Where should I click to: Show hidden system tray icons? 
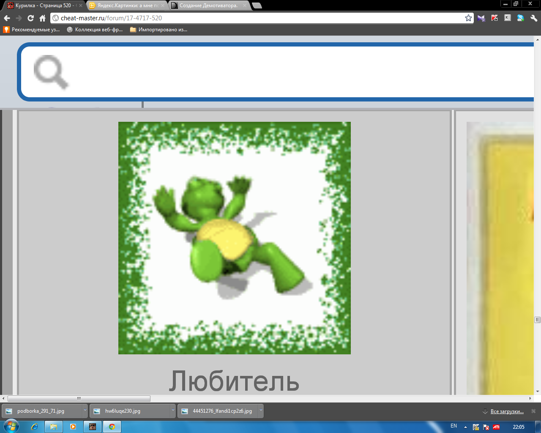click(465, 427)
